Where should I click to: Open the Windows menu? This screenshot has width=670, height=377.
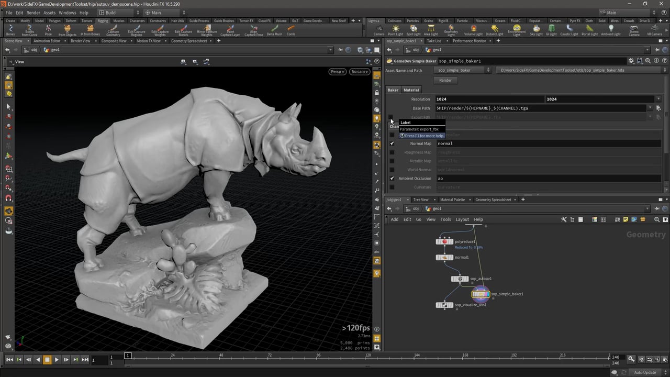click(x=67, y=13)
